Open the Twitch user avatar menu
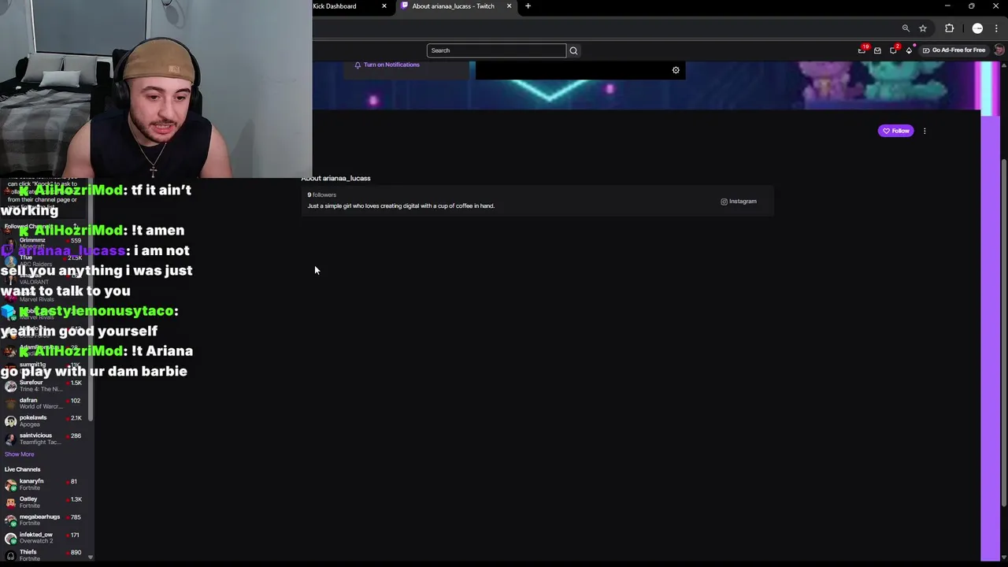This screenshot has width=1008, height=567. click(999, 50)
